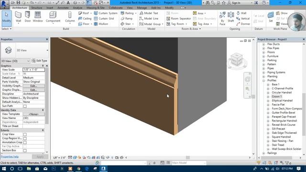This screenshot has width=306, height=172.
Task: Open the Collaborate ribbon tab
Action: coord(116,8)
